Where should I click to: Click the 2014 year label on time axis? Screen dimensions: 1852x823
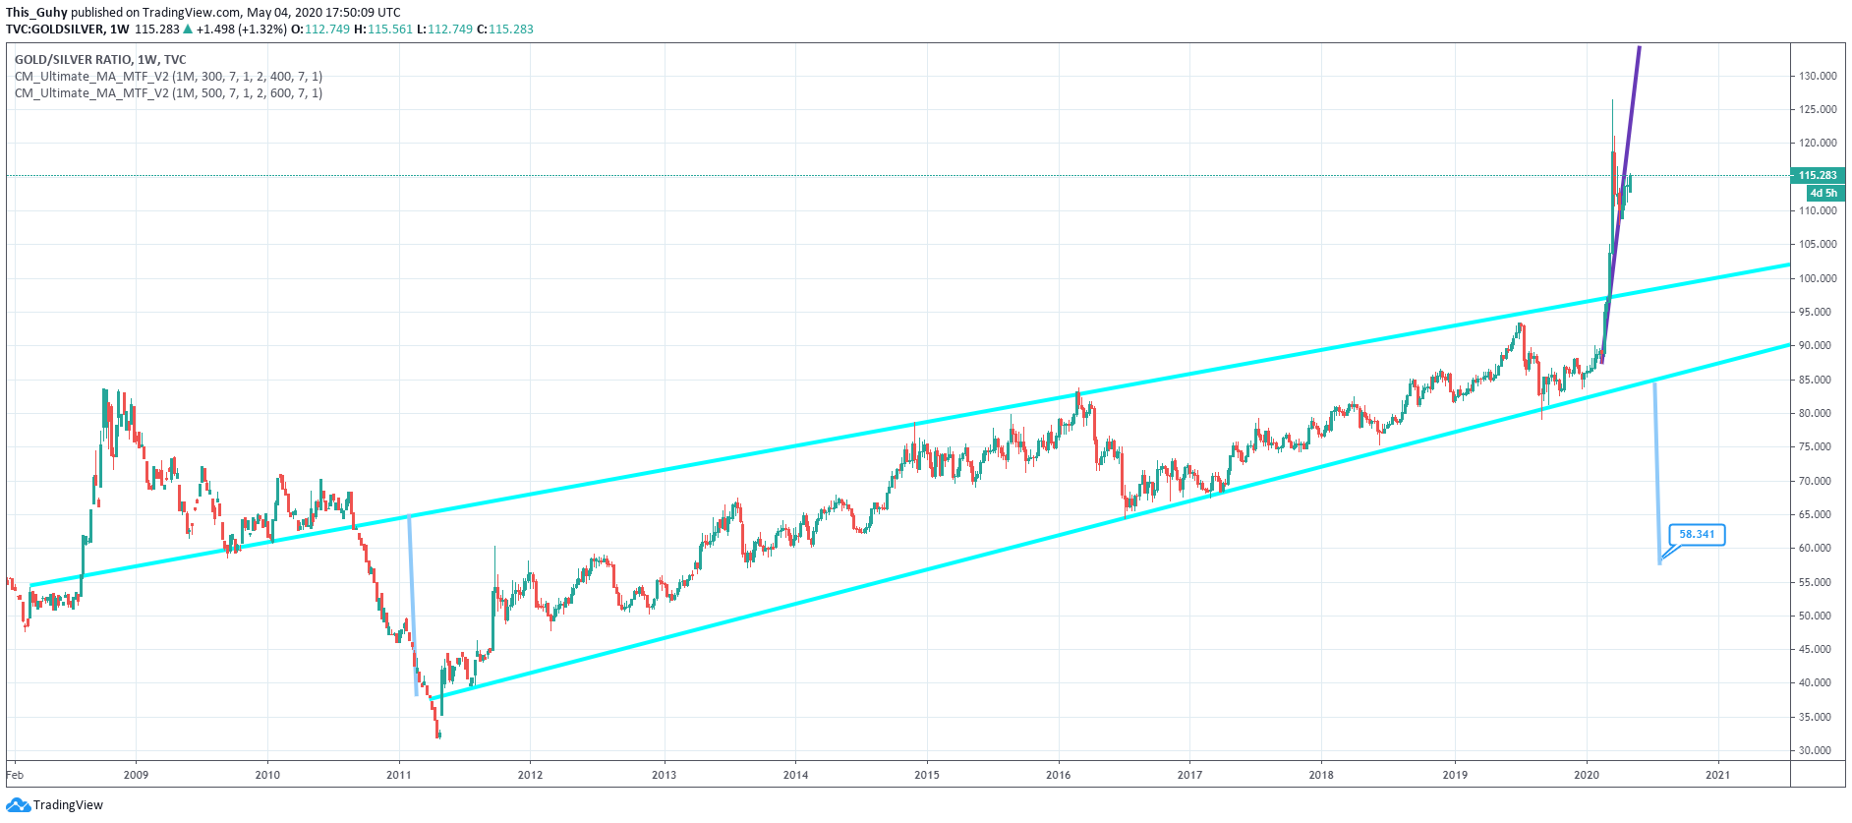coord(796,775)
